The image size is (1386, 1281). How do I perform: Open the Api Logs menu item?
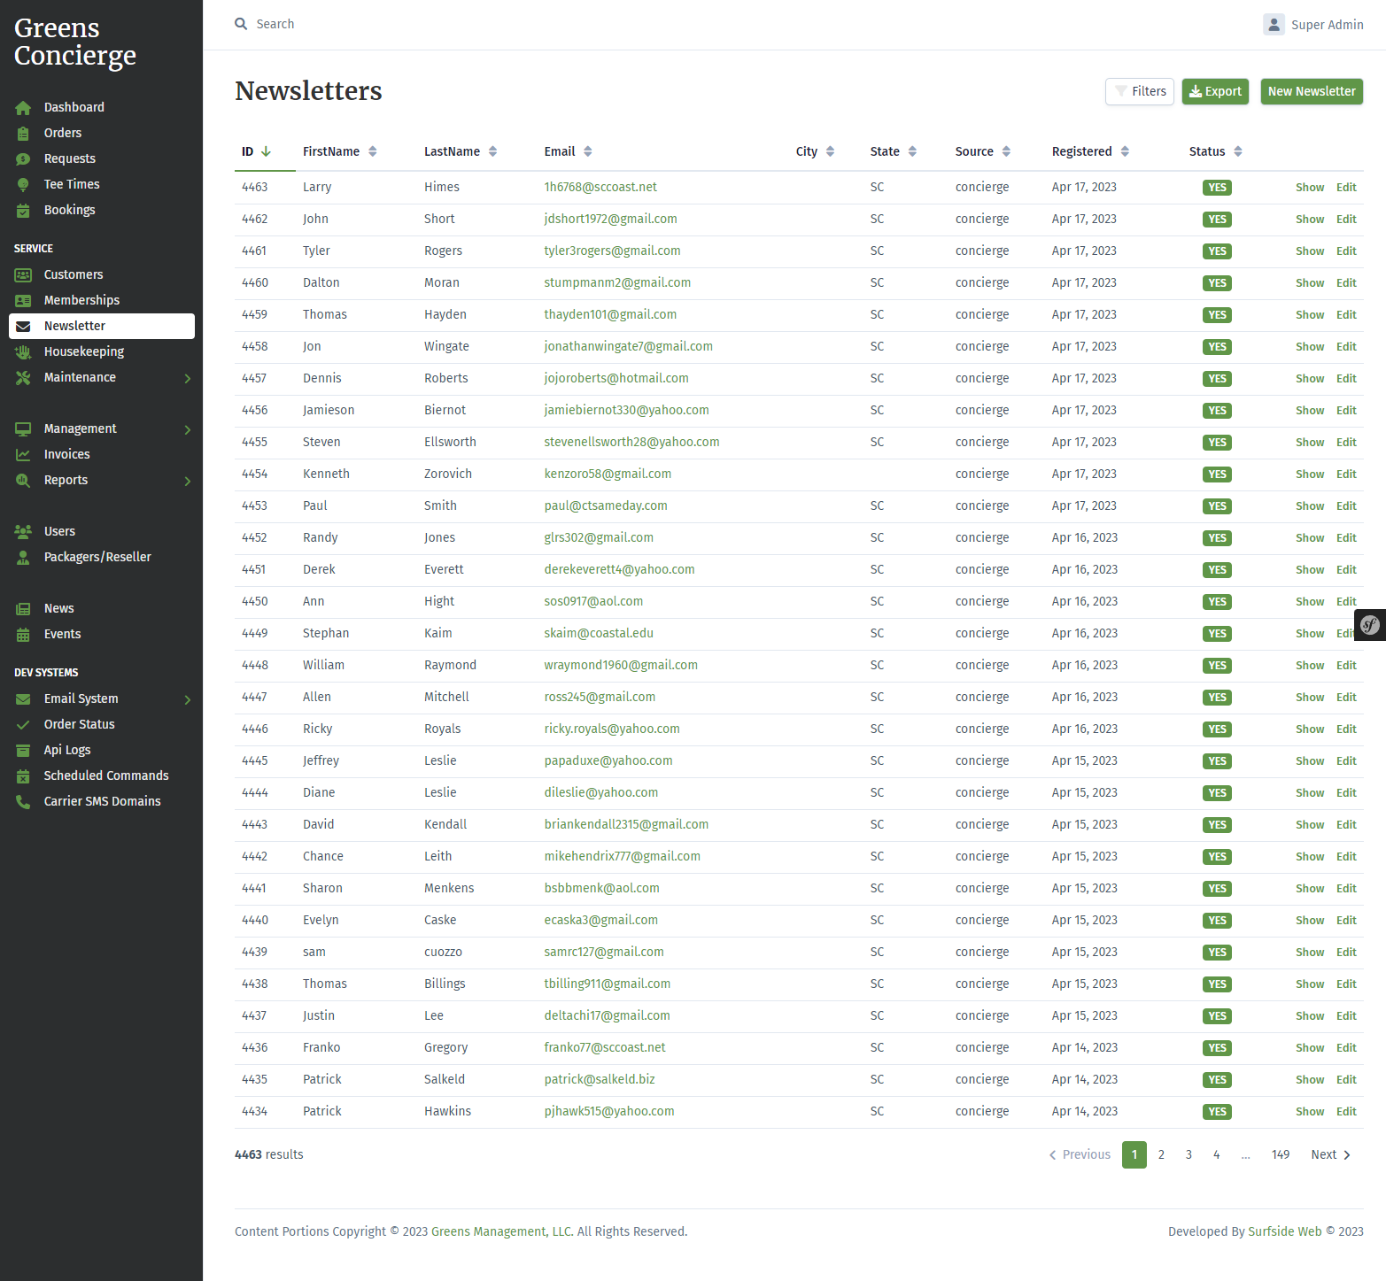click(x=102, y=751)
